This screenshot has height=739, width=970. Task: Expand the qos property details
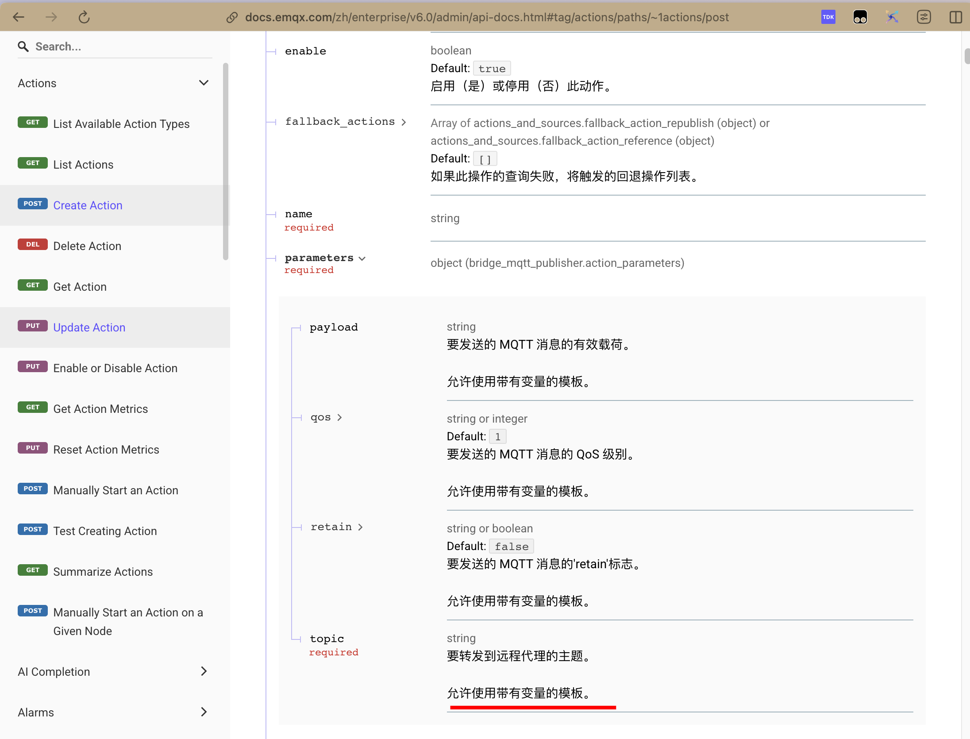pyautogui.click(x=339, y=417)
